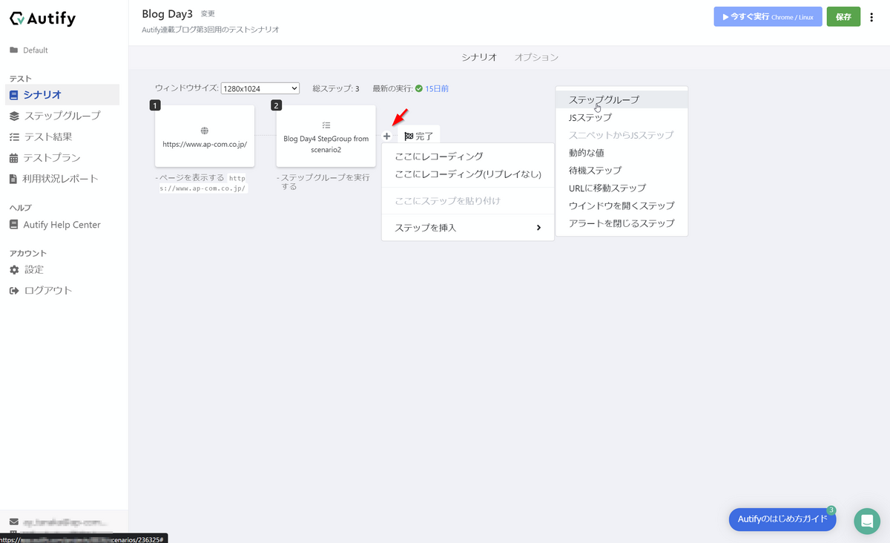Click description Autify連載ブログ第3回用のテストシナリオ
The width and height of the screenshot is (890, 543).
(x=211, y=30)
